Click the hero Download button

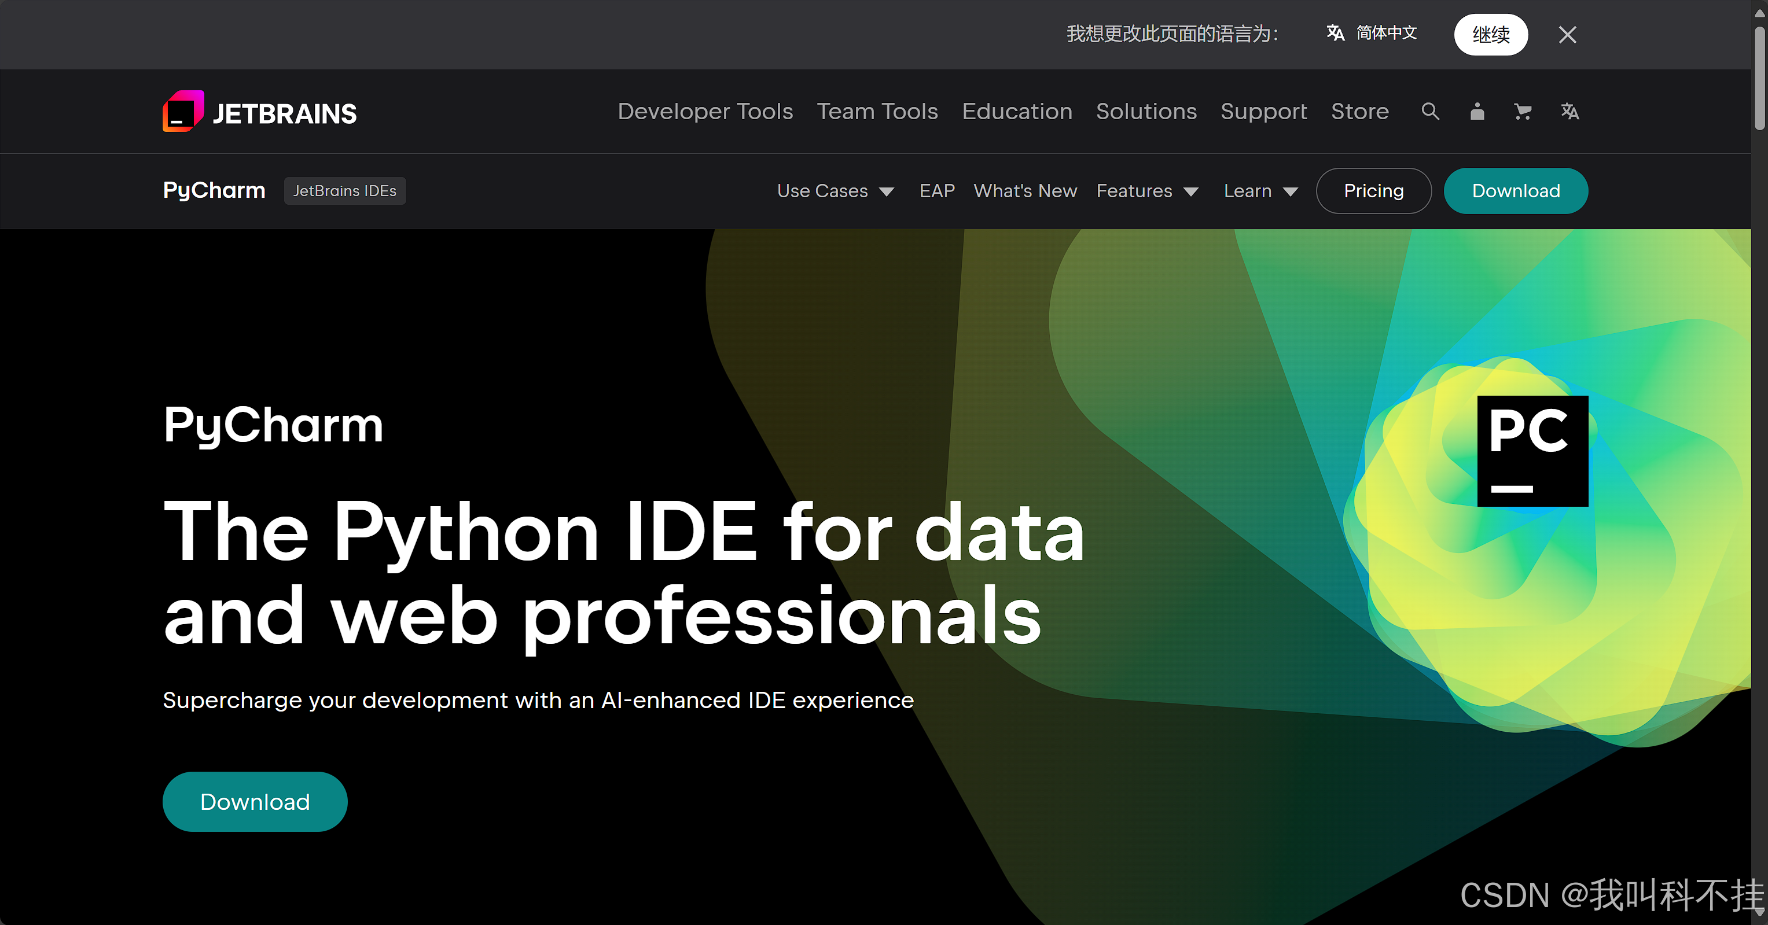pos(255,801)
